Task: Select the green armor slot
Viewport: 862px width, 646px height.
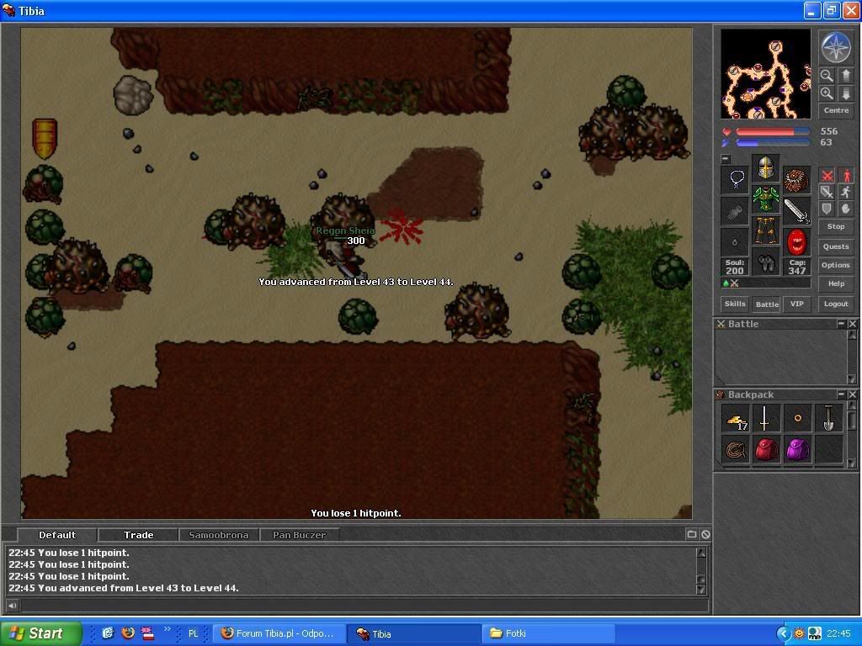Action: 766,199
